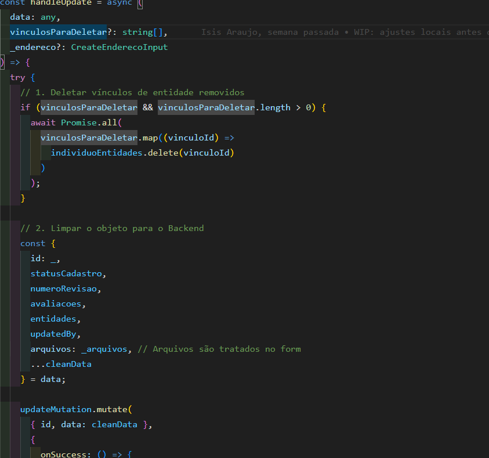Click the numeroRevisao property
489x458 pixels.
[x=65, y=288]
